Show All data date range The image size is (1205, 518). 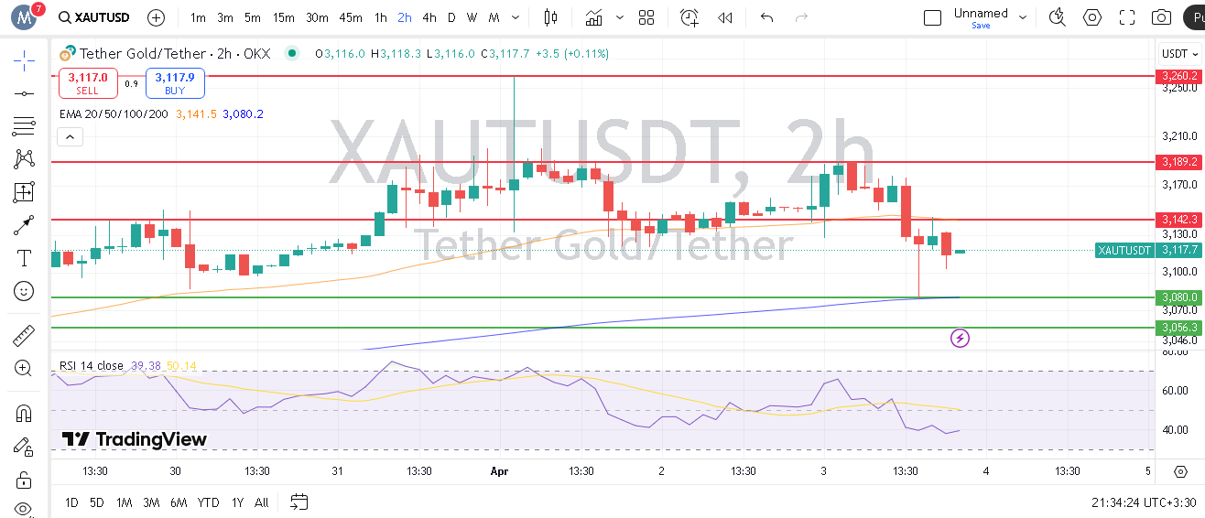pyautogui.click(x=262, y=502)
